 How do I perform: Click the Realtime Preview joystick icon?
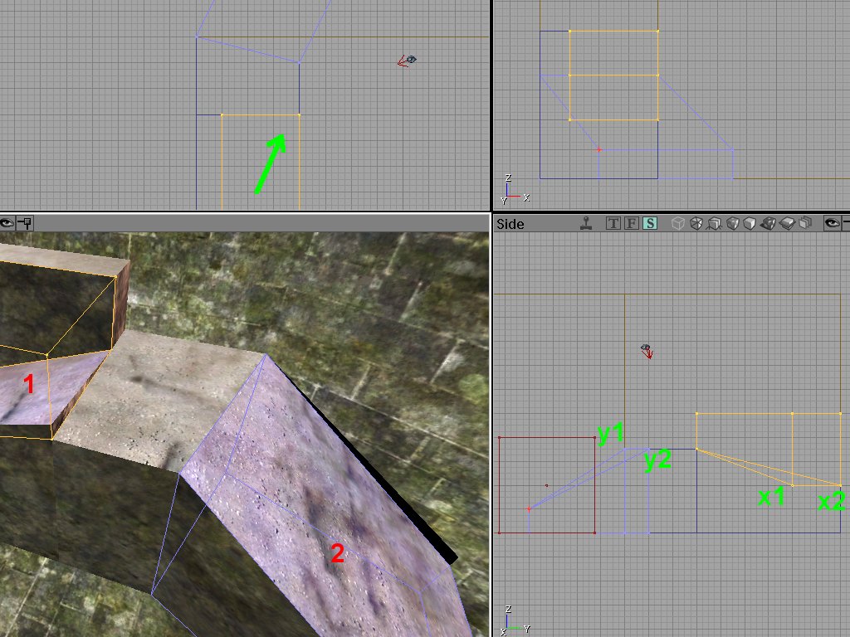click(x=587, y=224)
